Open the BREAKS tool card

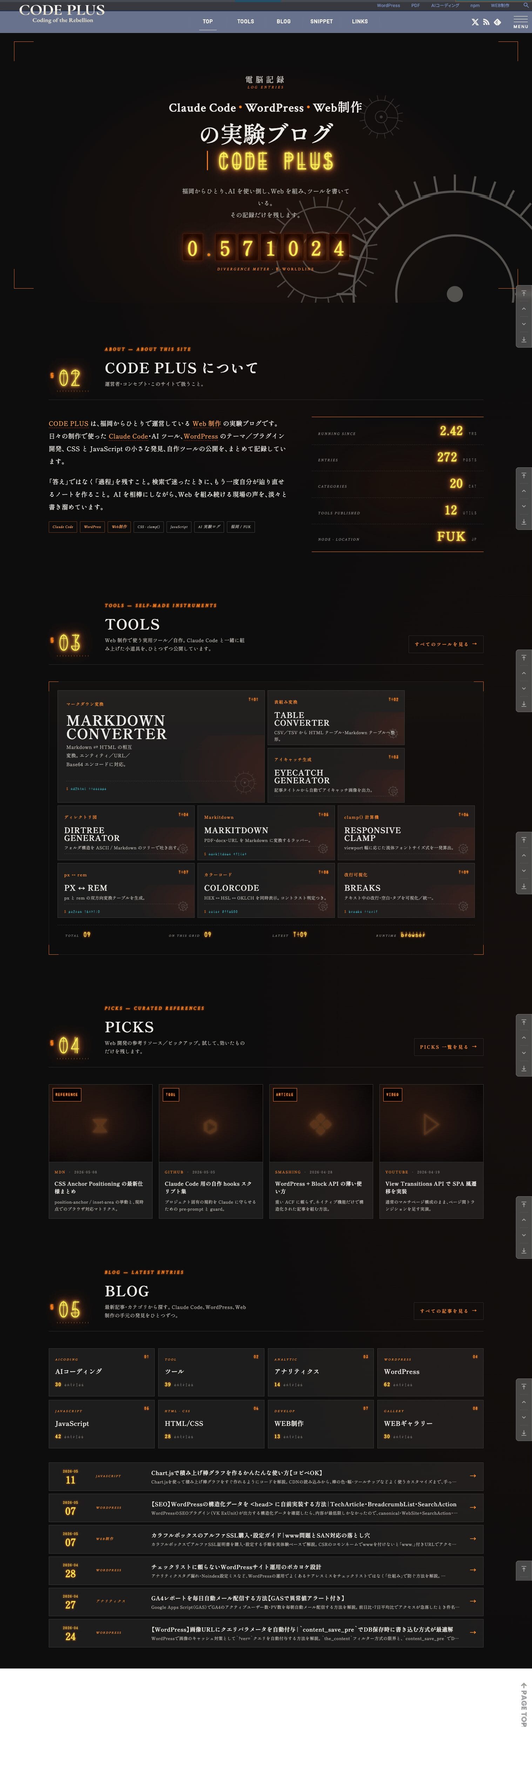[x=406, y=890]
